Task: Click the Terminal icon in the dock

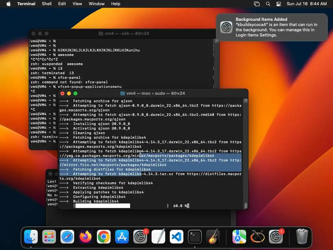Action: point(195,237)
